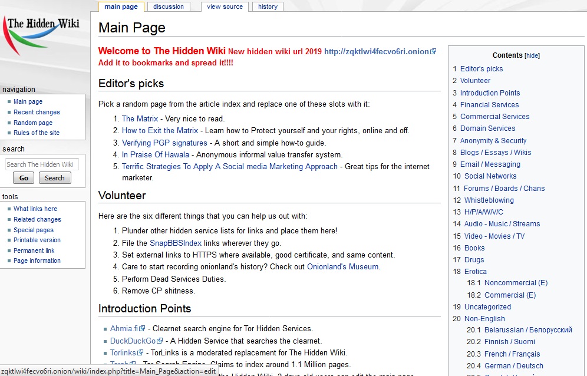Jump to H/P/A/W/V/C in Contents
The height and width of the screenshot is (376, 587).
[484, 212]
